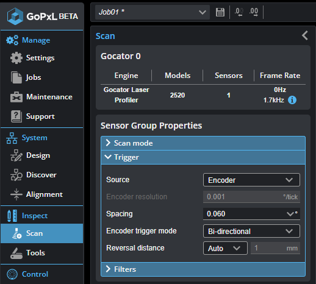Click the Maintenance toolbox icon

(16, 97)
